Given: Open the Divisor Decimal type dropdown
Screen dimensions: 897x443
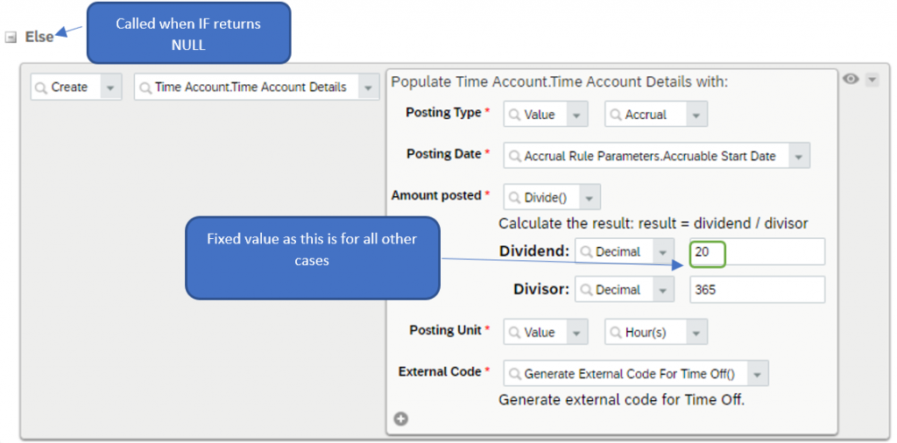Looking at the screenshot, I should [664, 290].
